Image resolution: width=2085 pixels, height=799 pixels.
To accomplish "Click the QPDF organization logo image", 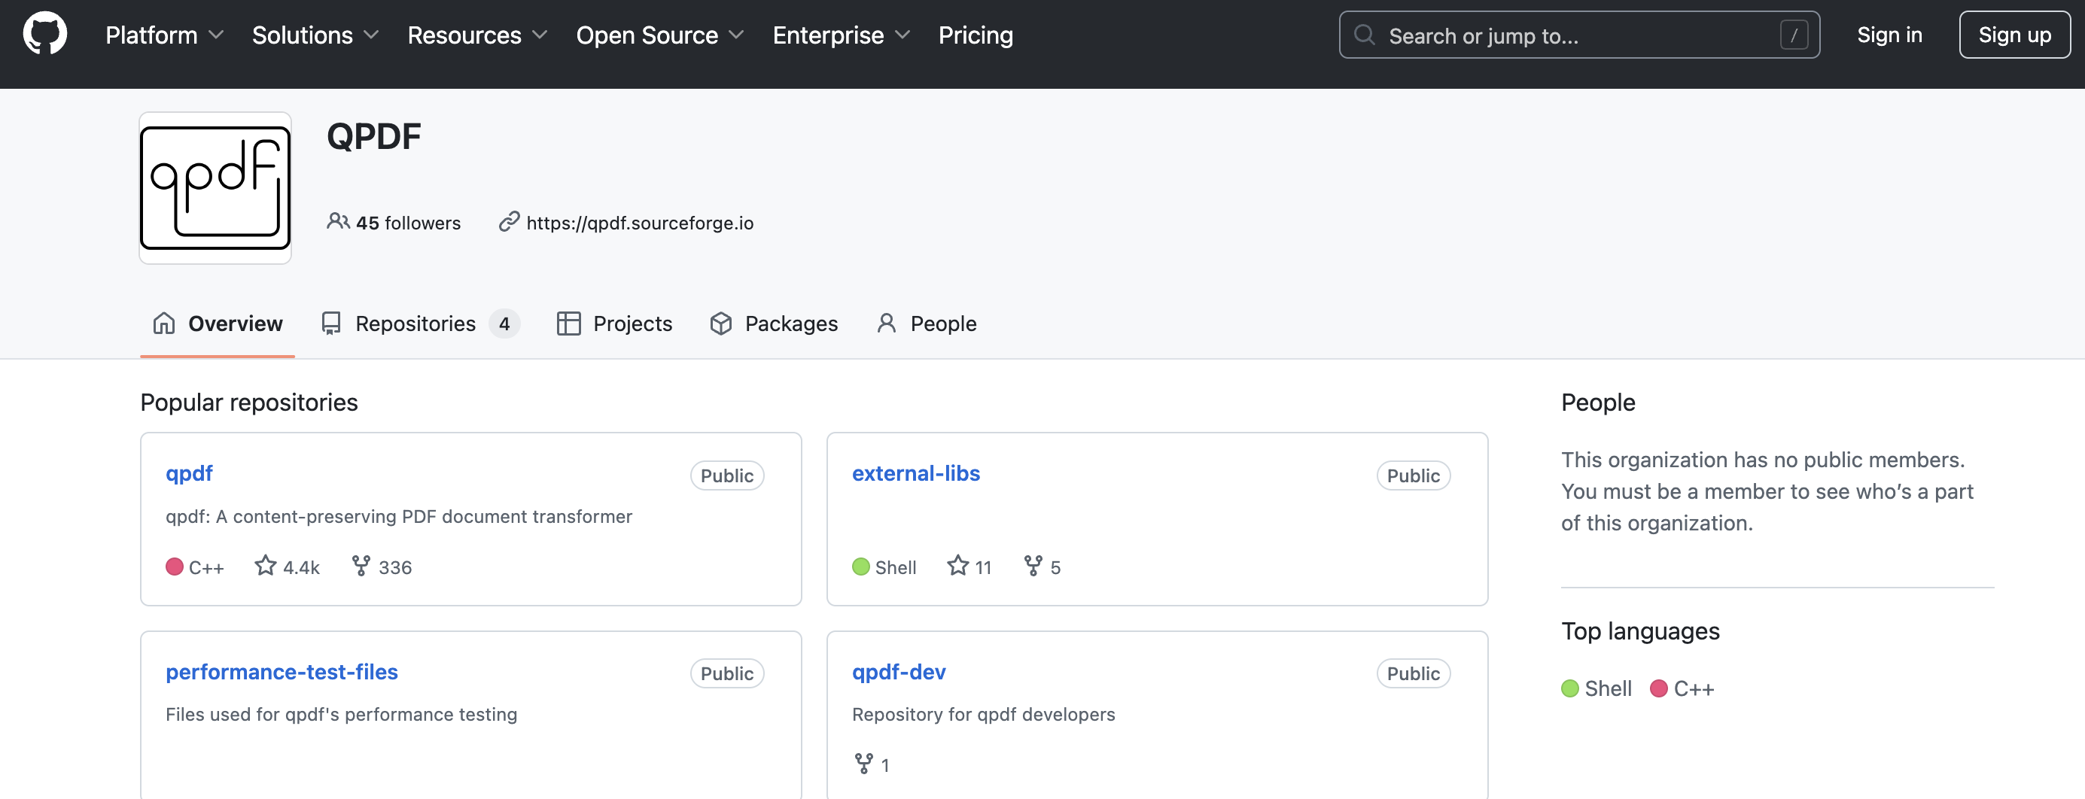I will (x=215, y=187).
